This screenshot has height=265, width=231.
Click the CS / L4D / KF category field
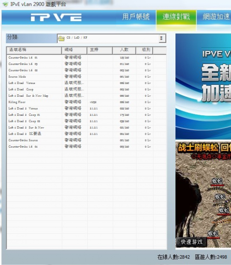pyautogui.click(x=112, y=38)
